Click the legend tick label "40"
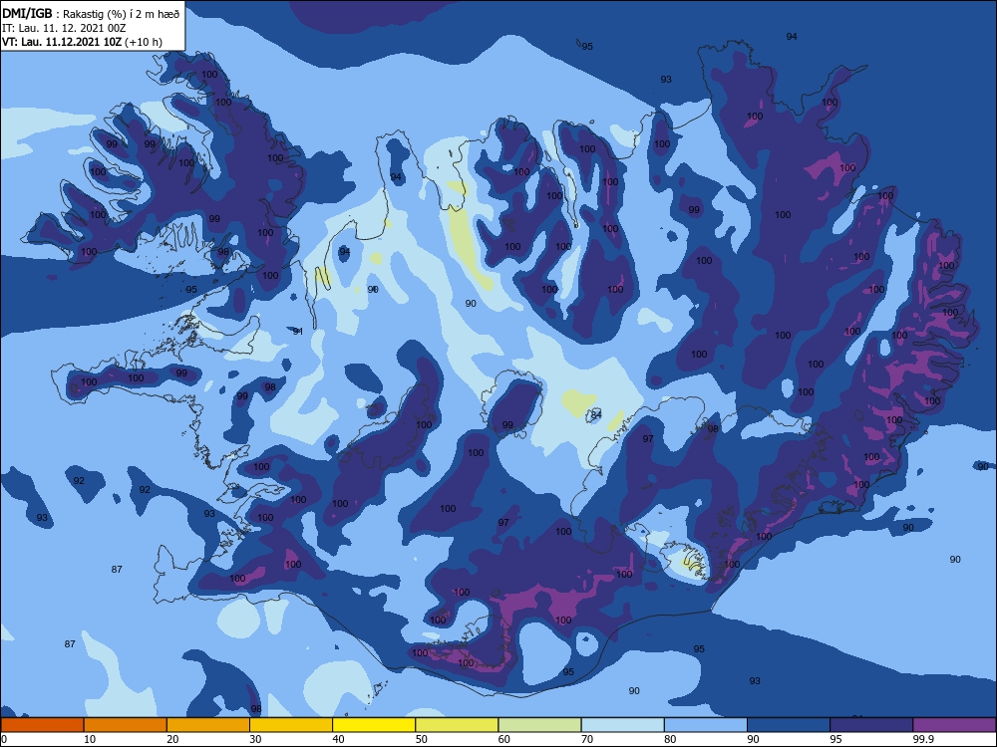This screenshot has width=997, height=747. click(338, 739)
